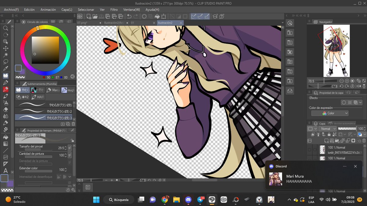The height and width of the screenshot is (206, 367).
Task: Switch to 01 canvas tab
Action: (x=143, y=23)
